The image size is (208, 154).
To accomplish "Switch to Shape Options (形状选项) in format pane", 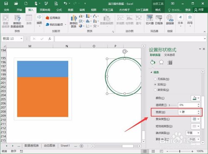I will 155,55.
